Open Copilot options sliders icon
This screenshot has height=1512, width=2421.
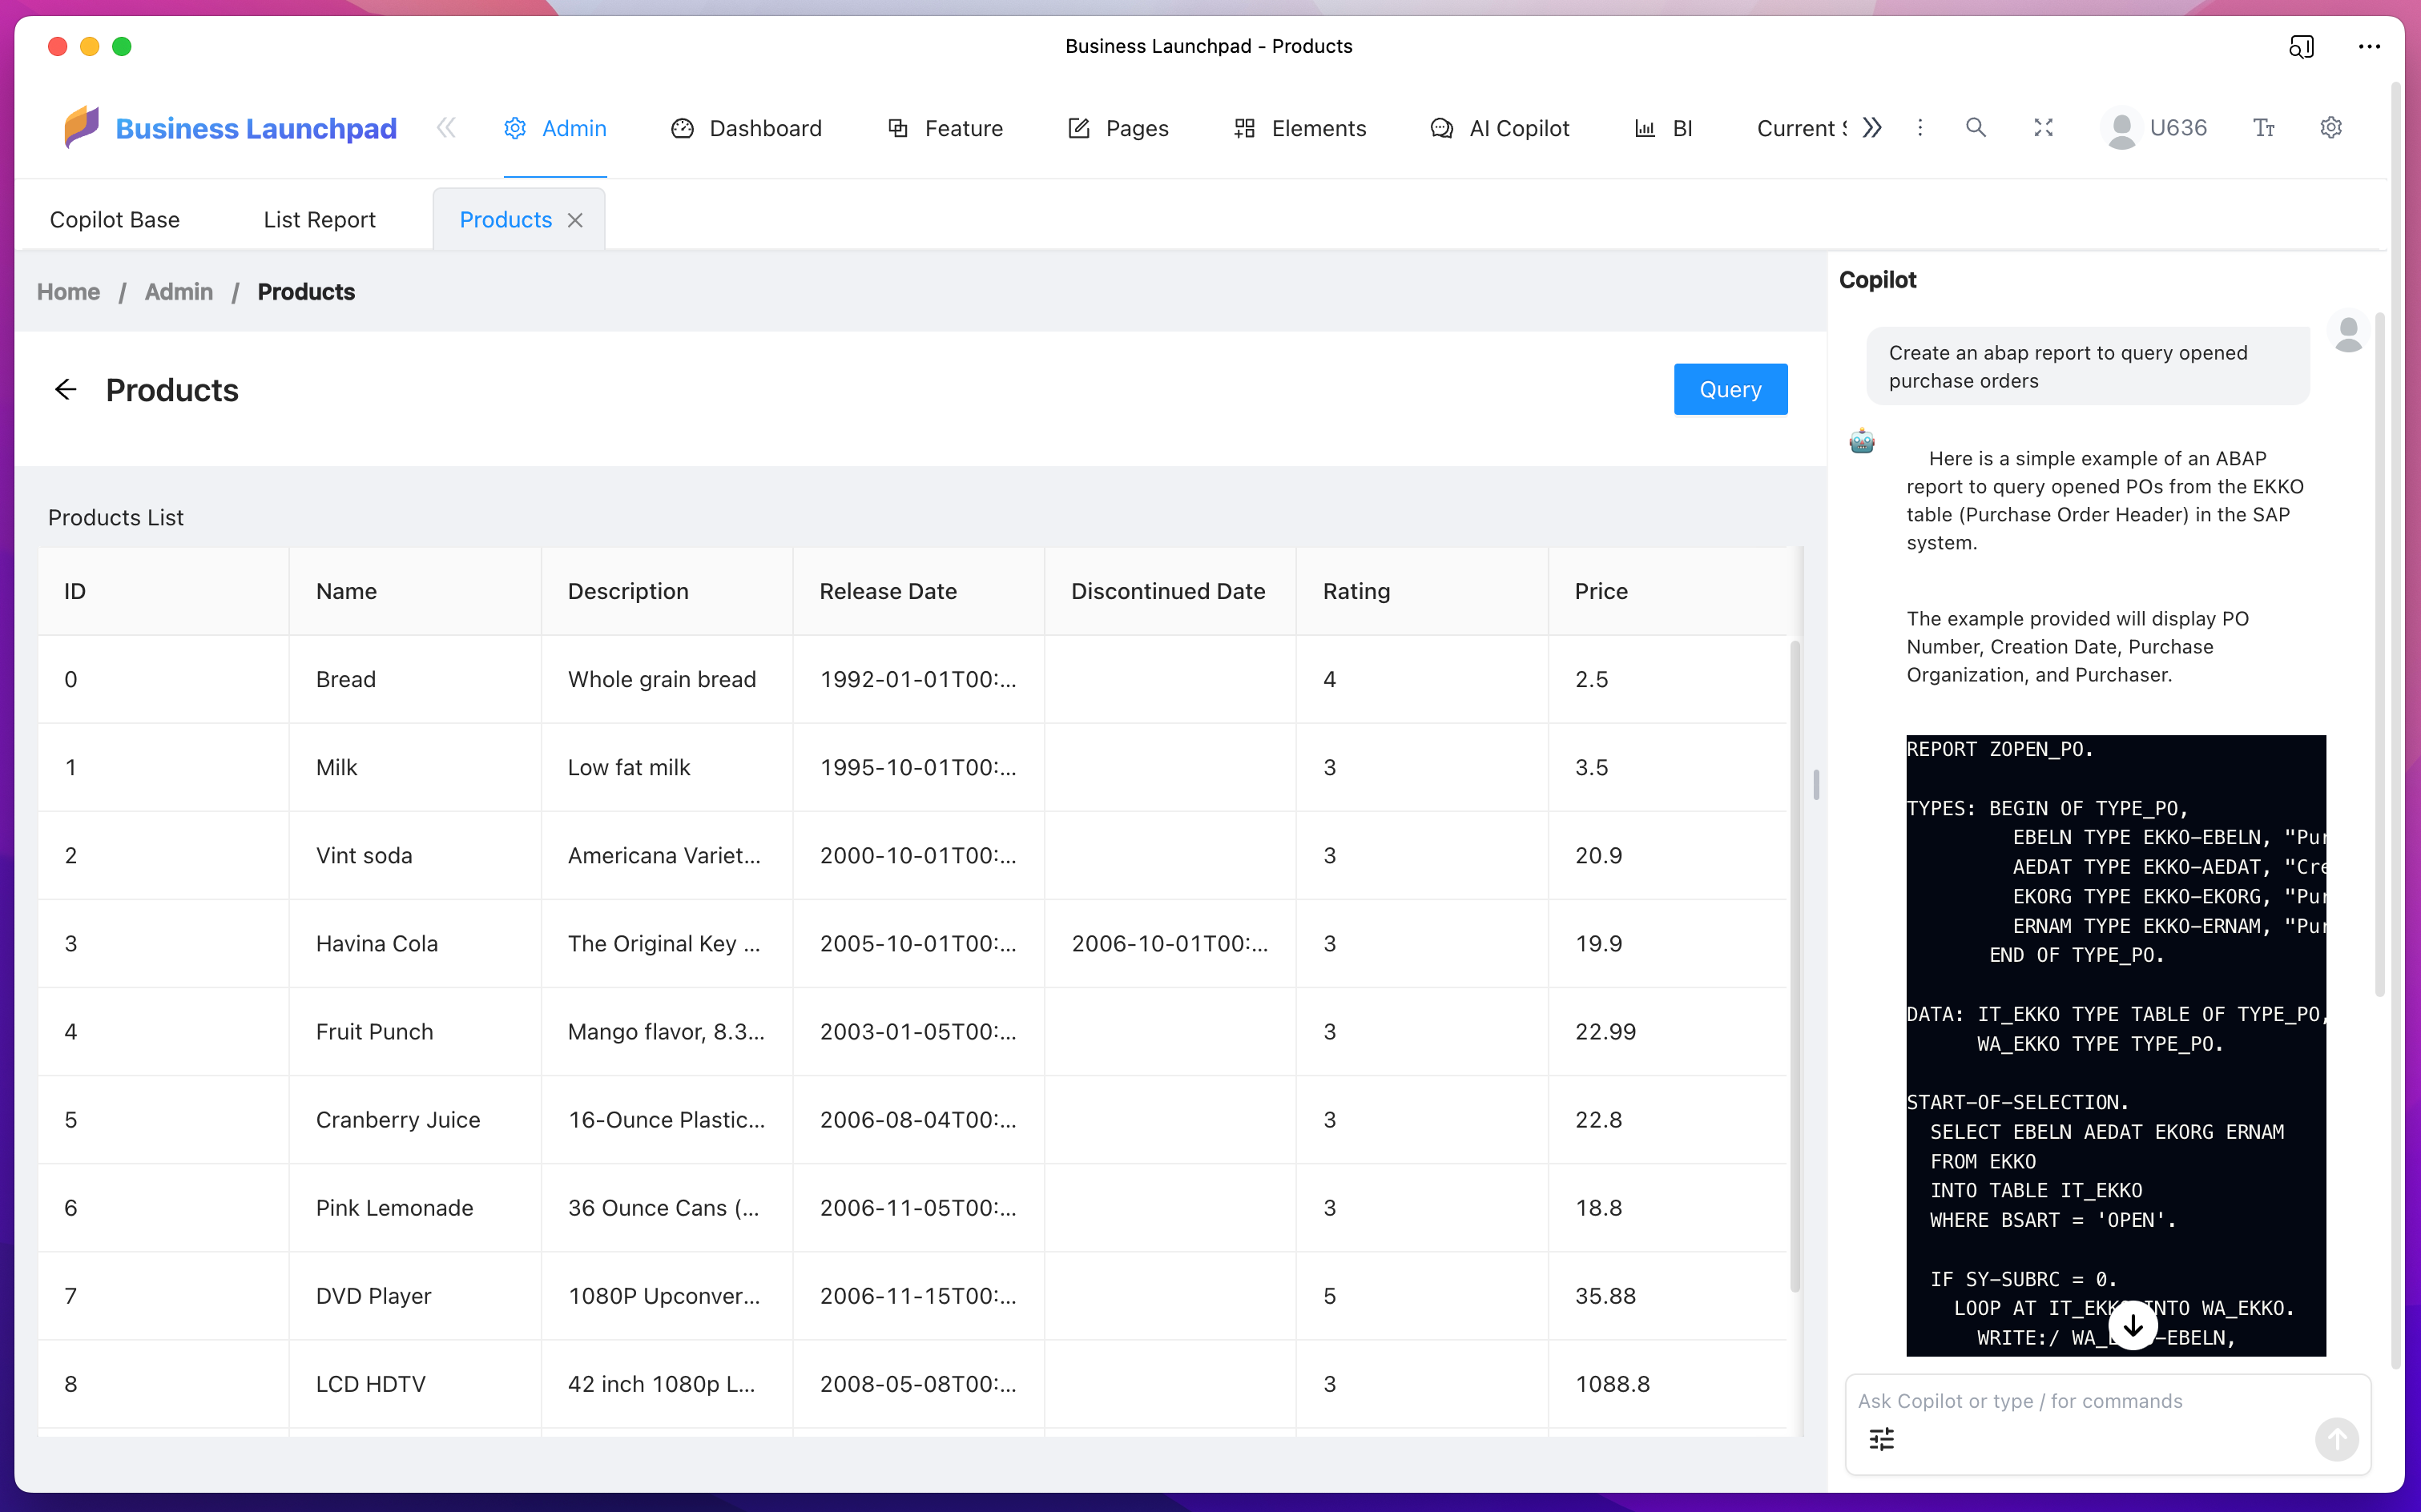1882,1439
